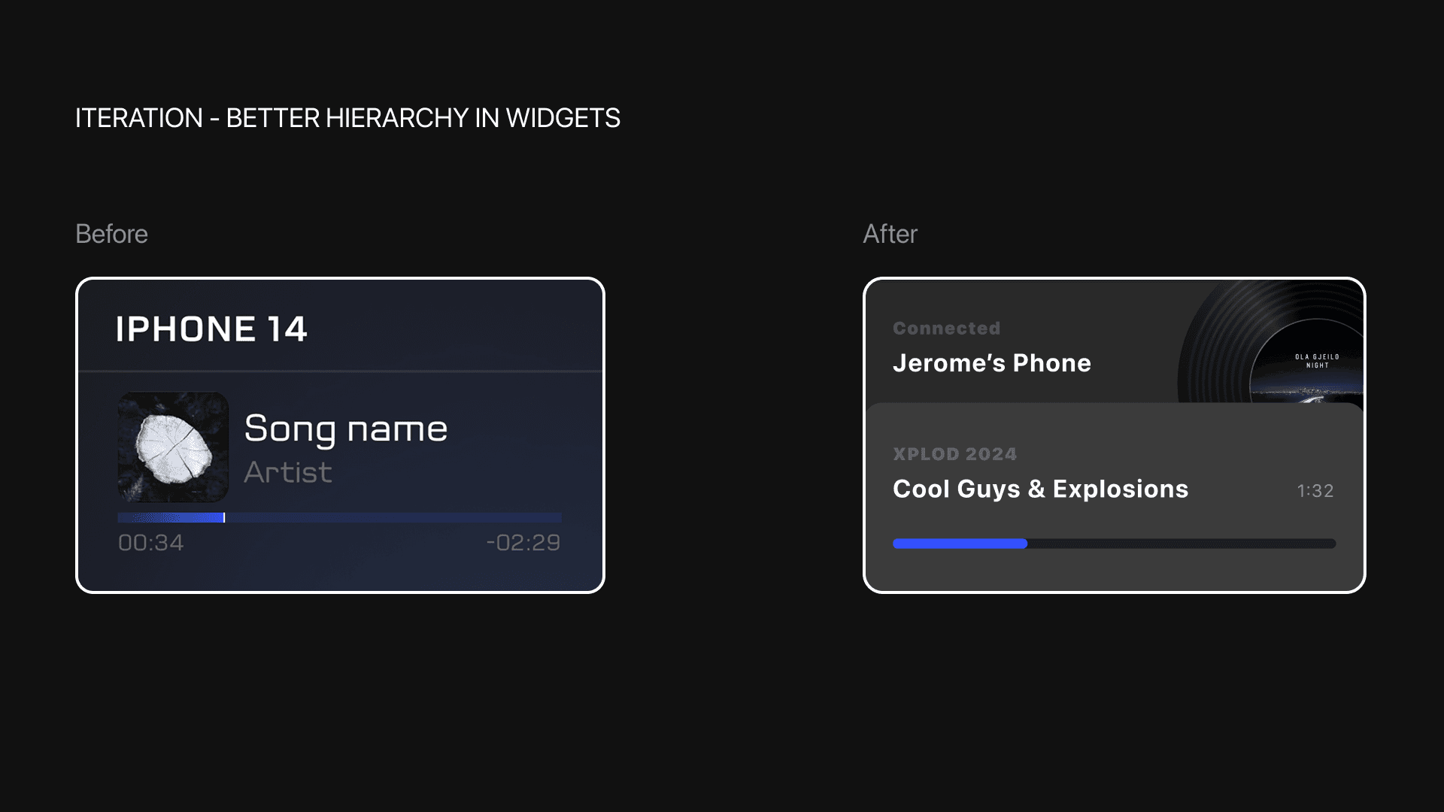1444x812 pixels.
Task: Click the Before heading
Action: pyautogui.click(x=111, y=234)
